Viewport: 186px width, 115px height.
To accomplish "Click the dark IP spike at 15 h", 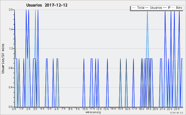I will [120, 83].
